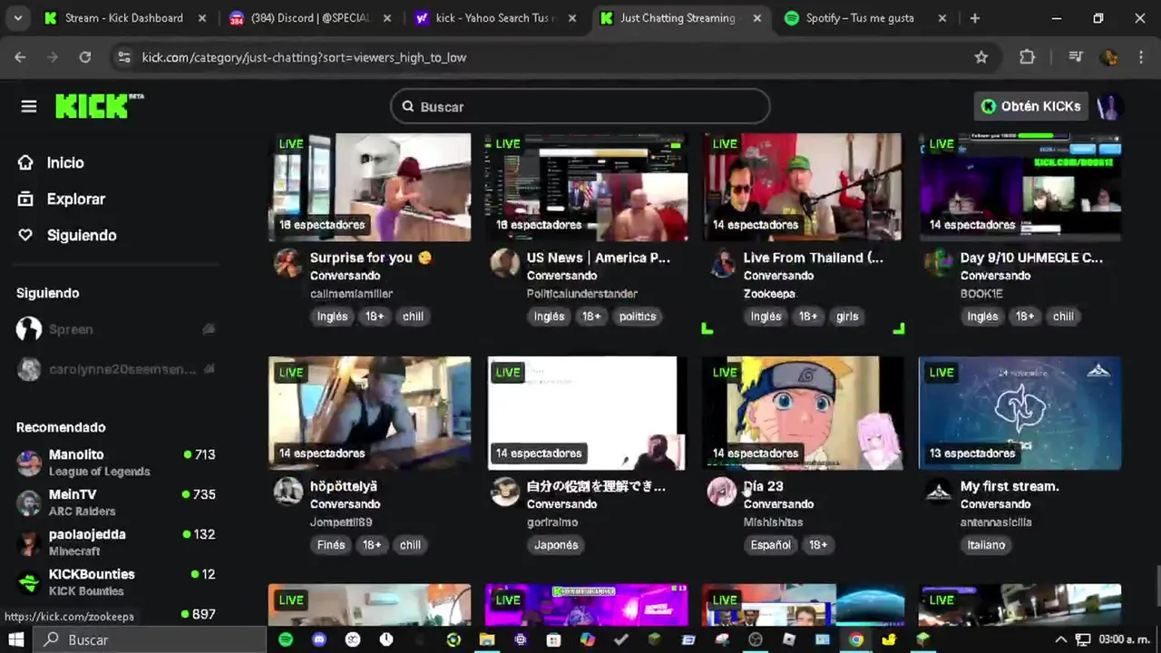Click Zookeepa streamer avatar

722,263
